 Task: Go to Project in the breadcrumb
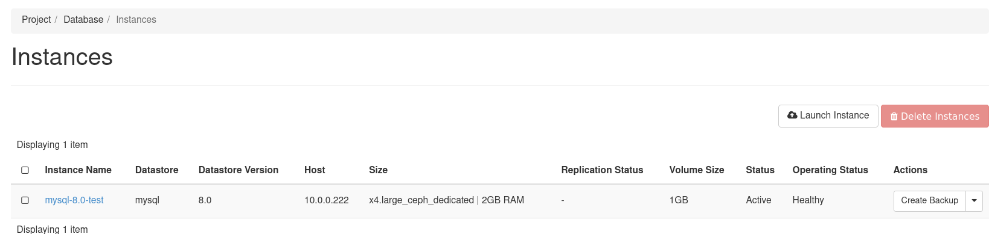[x=36, y=20]
